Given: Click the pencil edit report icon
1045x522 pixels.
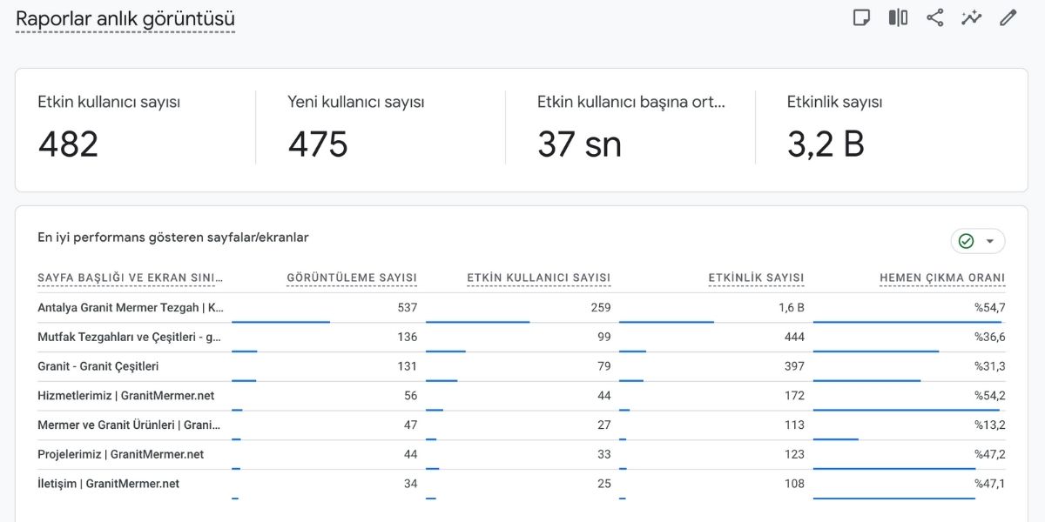Looking at the screenshot, I should tap(1008, 18).
